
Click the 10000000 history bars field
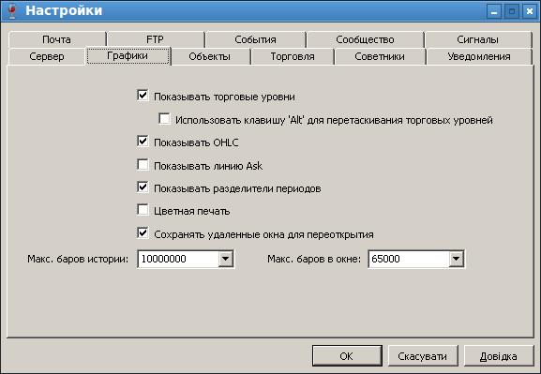(x=178, y=259)
